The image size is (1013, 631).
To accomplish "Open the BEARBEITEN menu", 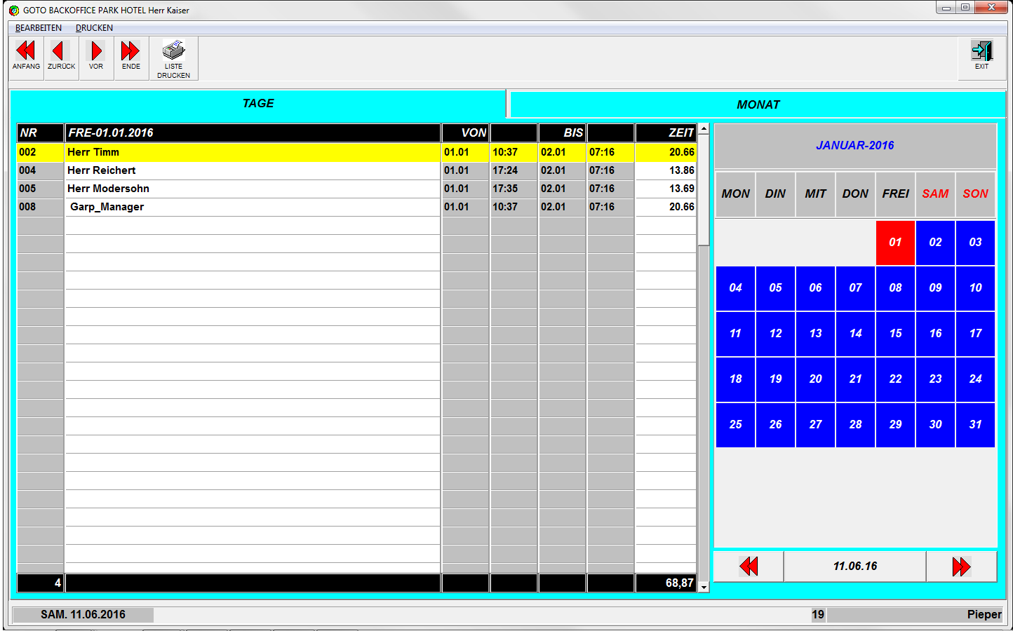I will point(39,28).
